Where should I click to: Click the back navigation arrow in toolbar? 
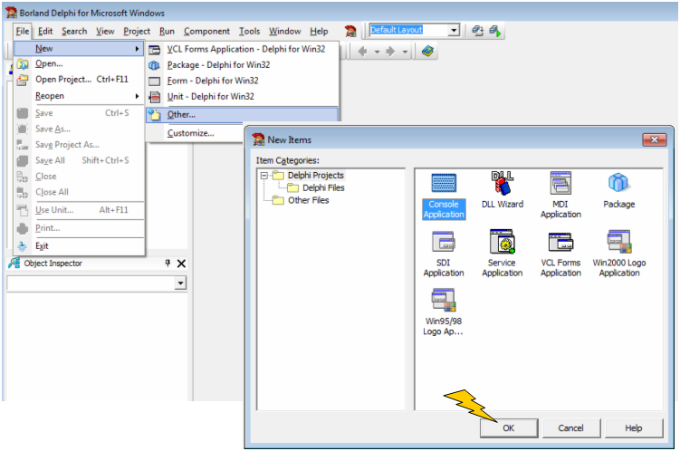[x=362, y=52]
